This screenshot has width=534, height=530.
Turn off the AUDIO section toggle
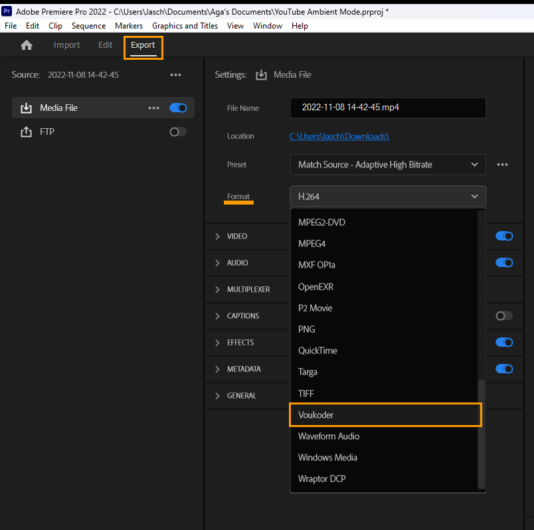click(x=504, y=262)
